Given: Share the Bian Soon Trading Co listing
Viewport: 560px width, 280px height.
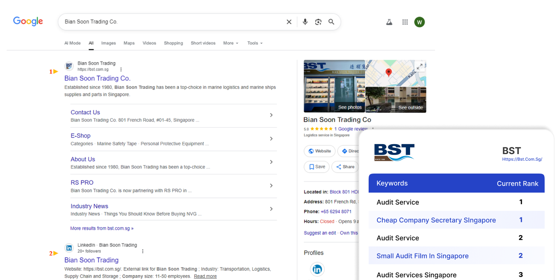Looking at the screenshot, I should pos(345,167).
